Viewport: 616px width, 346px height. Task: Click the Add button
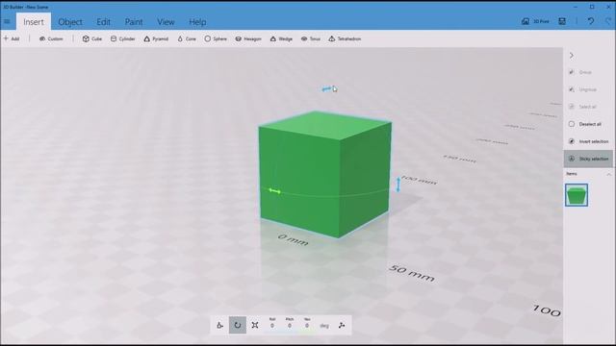pyautogui.click(x=12, y=38)
